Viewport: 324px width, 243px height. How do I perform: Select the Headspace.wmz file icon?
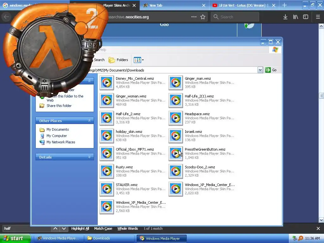176,118
